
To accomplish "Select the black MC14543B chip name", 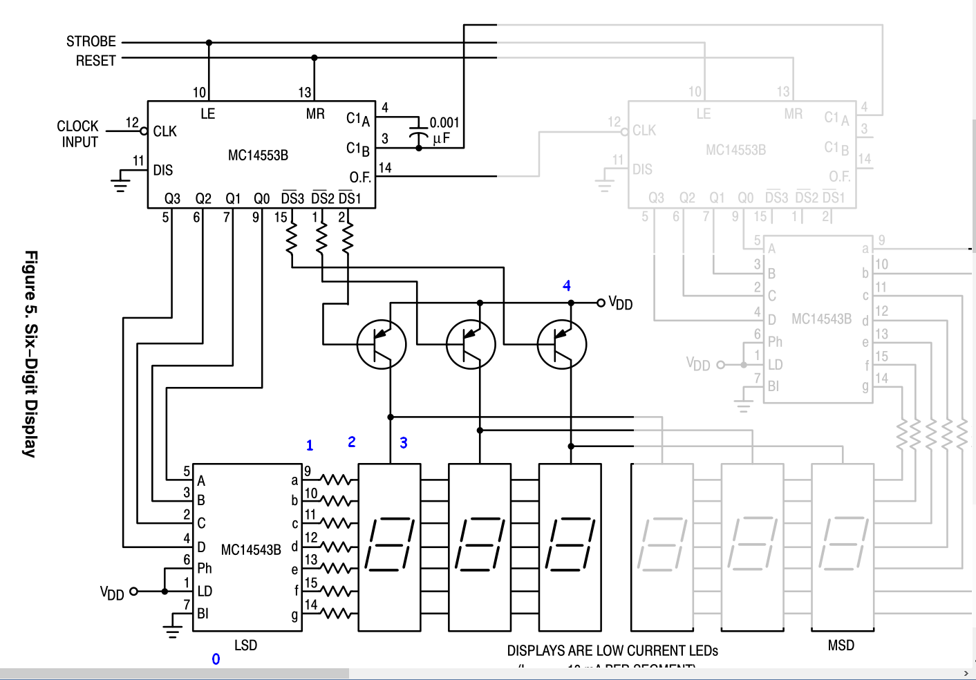I will (x=251, y=550).
